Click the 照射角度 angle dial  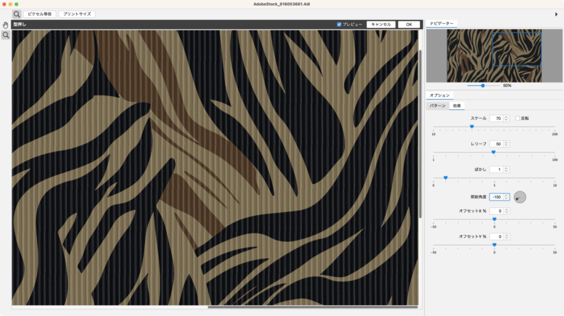pos(519,197)
